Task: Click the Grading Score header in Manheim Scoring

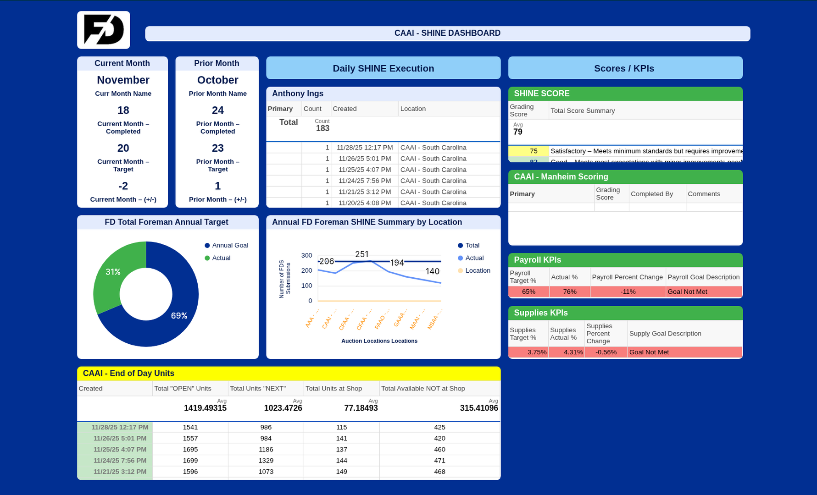Action: tap(608, 194)
